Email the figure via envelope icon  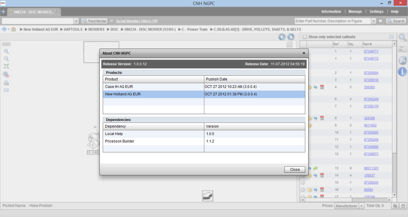coord(6,90)
